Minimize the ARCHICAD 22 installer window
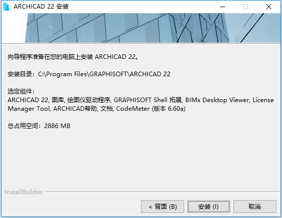 coord(223,7)
